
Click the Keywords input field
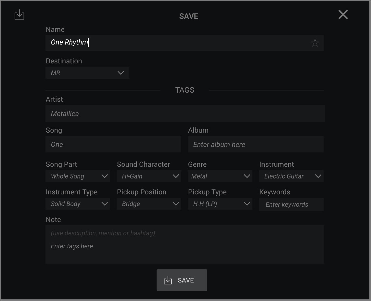tap(291, 204)
